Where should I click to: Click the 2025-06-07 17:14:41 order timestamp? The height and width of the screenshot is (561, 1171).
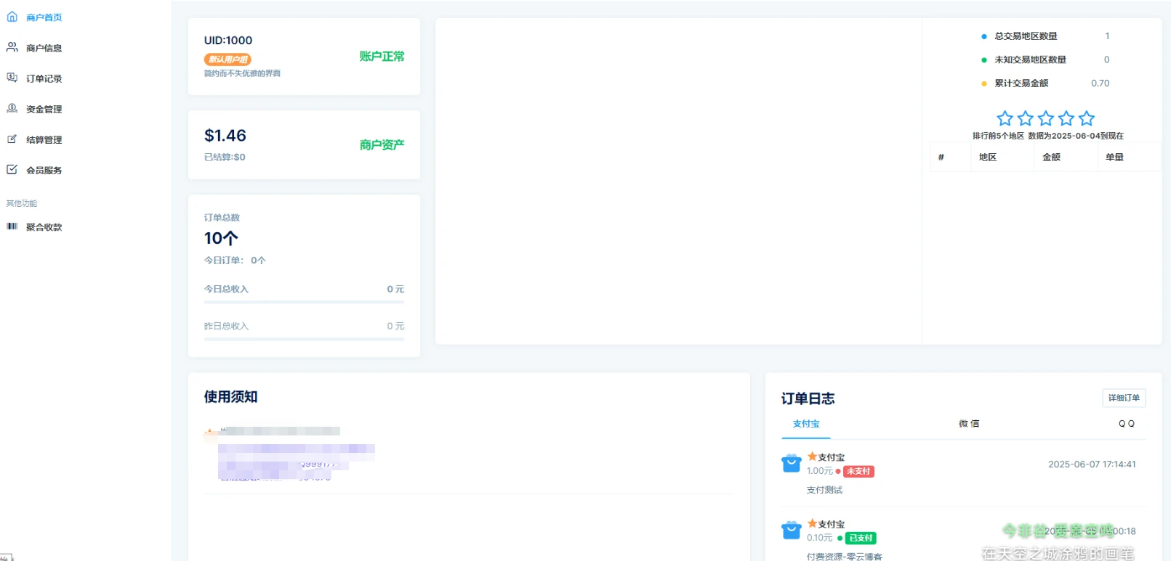1092,464
